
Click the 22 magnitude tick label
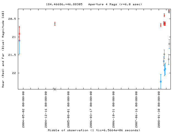[x=14, y=73]
